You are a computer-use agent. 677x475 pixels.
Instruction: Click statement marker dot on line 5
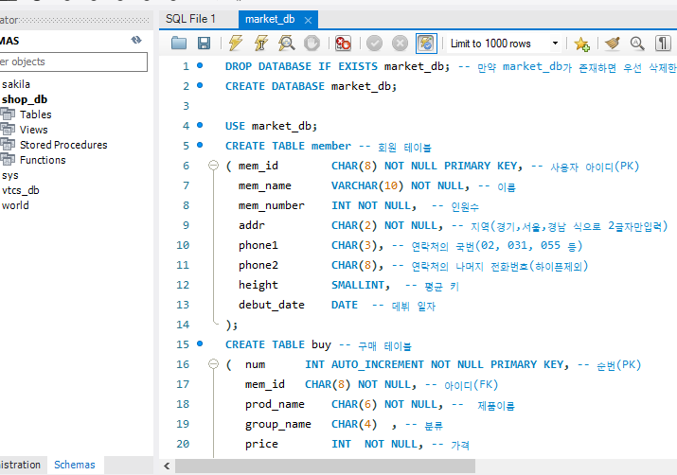tap(200, 145)
